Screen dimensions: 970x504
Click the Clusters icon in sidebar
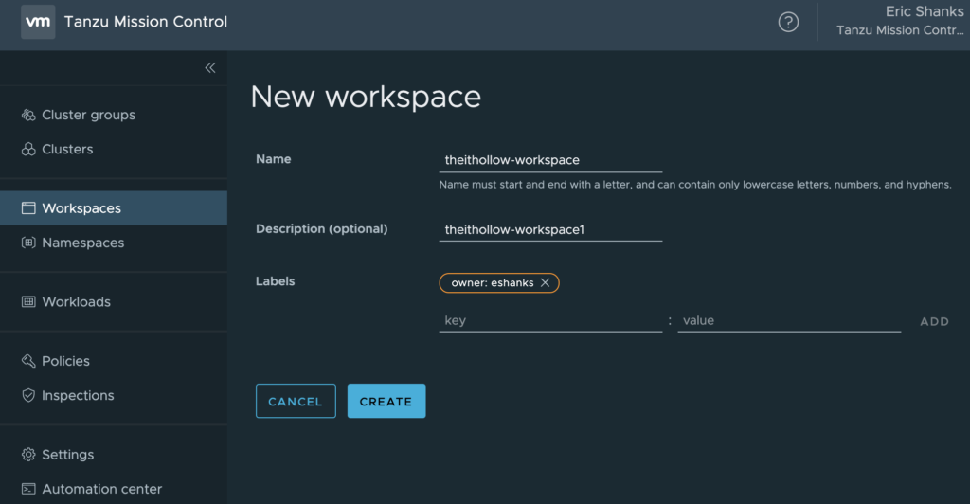[28, 150]
